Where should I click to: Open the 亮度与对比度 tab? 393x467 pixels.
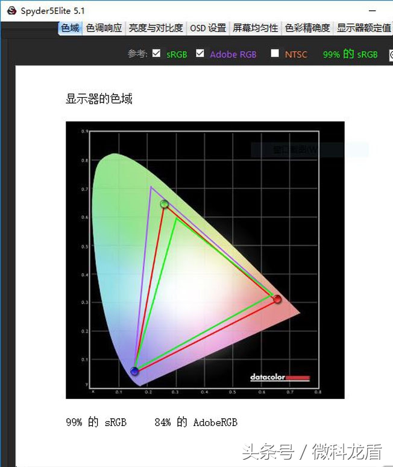pyautogui.click(x=156, y=28)
